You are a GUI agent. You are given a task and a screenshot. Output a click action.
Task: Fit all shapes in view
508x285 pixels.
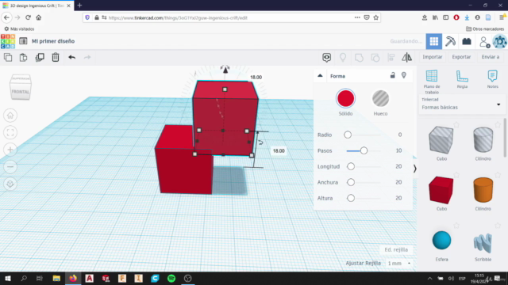(10, 132)
